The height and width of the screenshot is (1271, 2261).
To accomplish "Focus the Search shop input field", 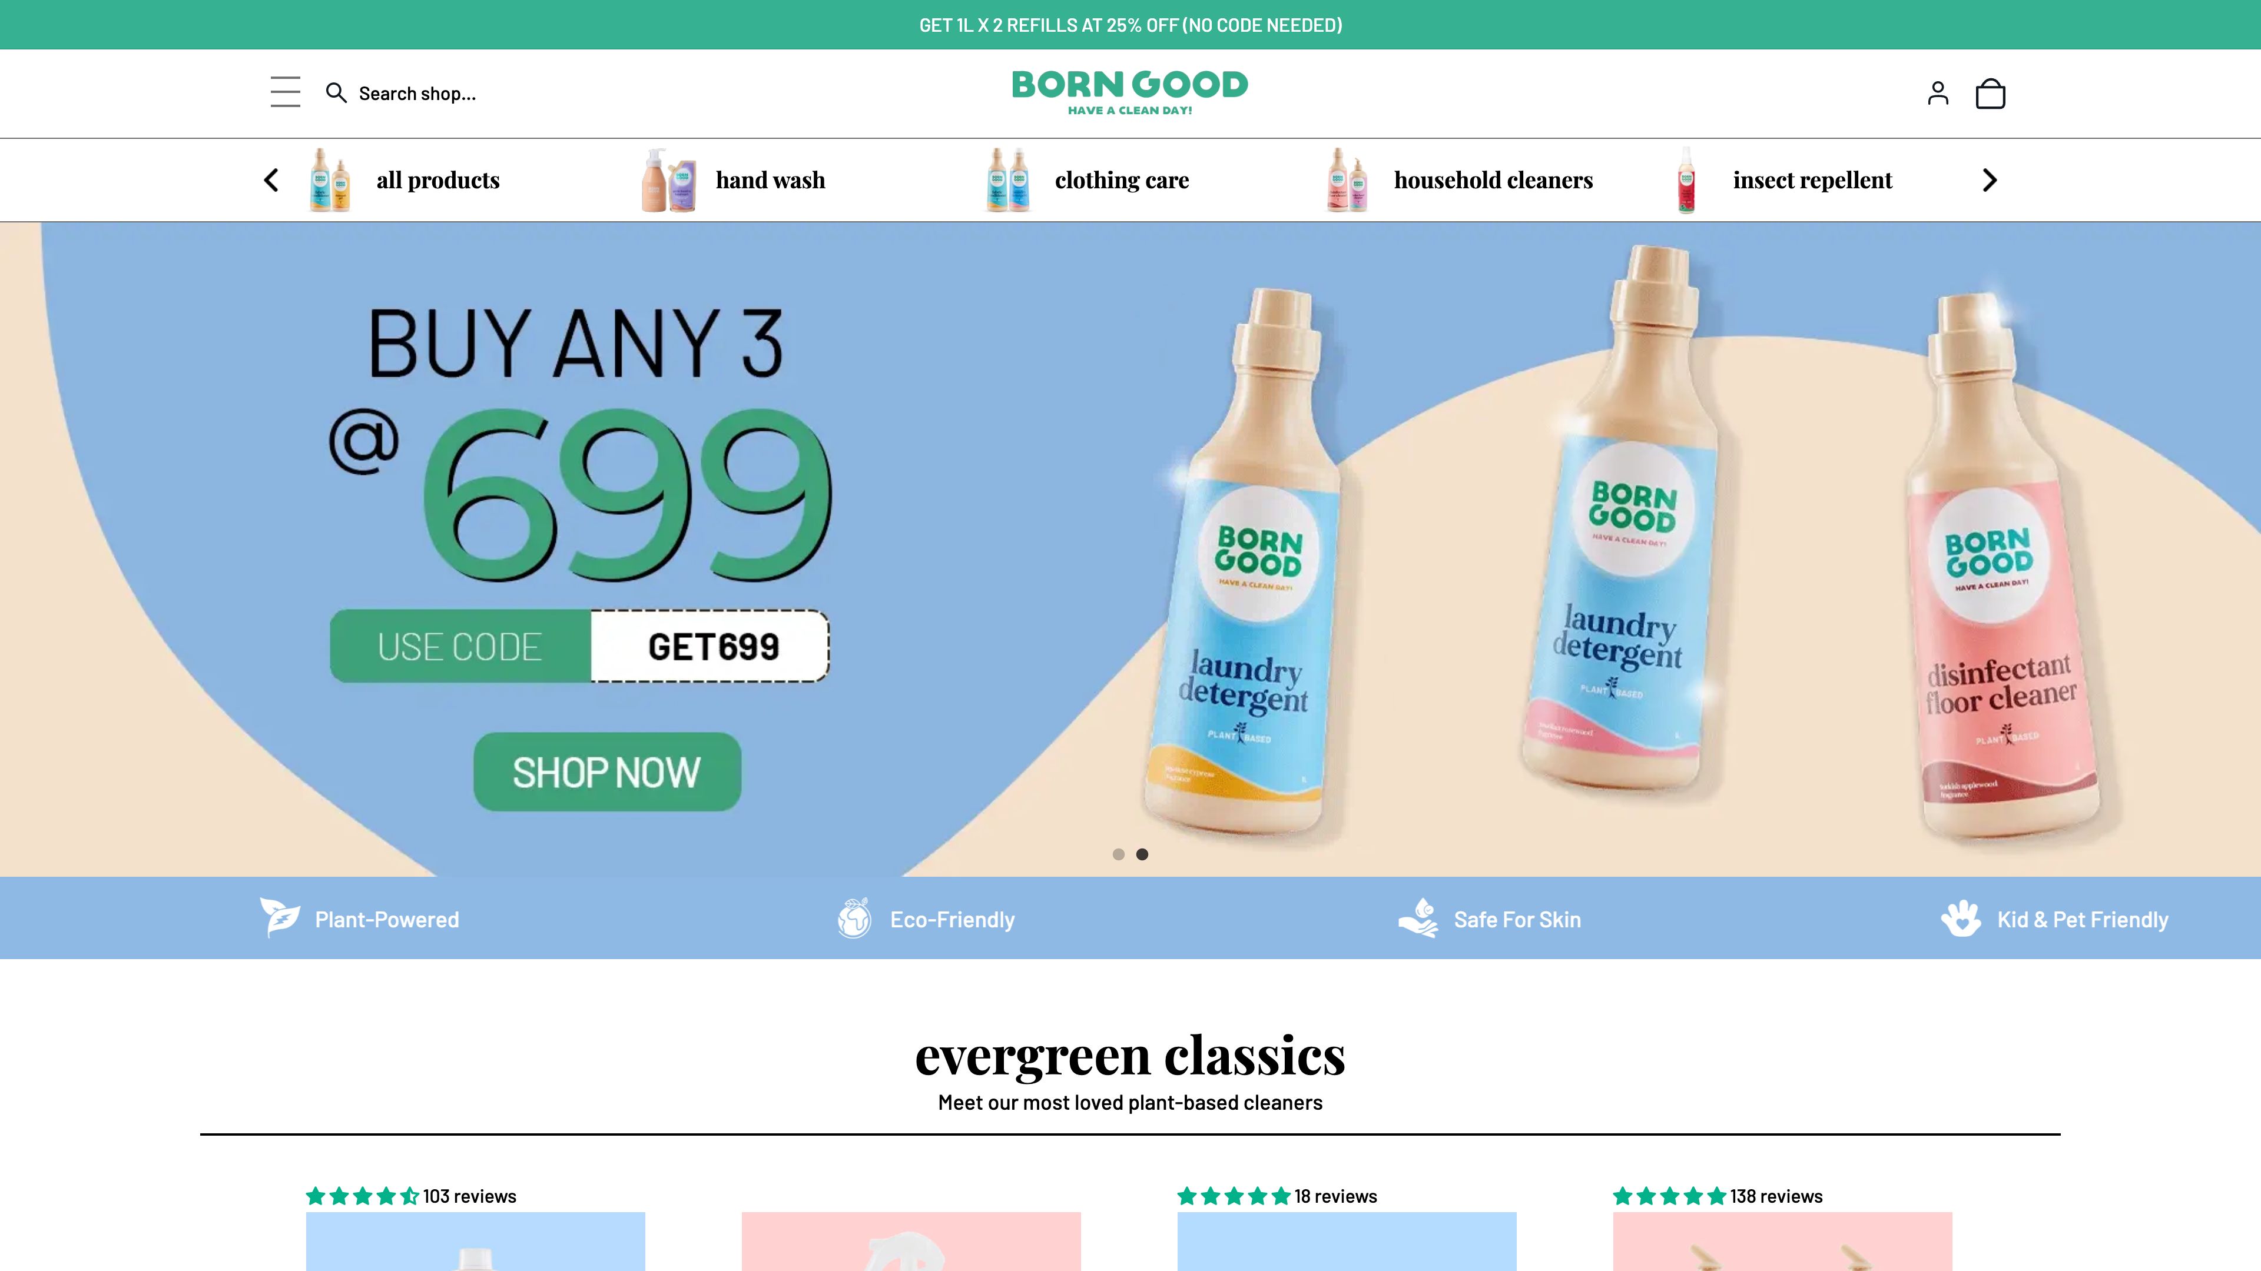I will click(x=418, y=94).
